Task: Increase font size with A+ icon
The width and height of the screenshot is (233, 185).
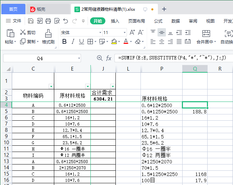Action: tap(132, 32)
